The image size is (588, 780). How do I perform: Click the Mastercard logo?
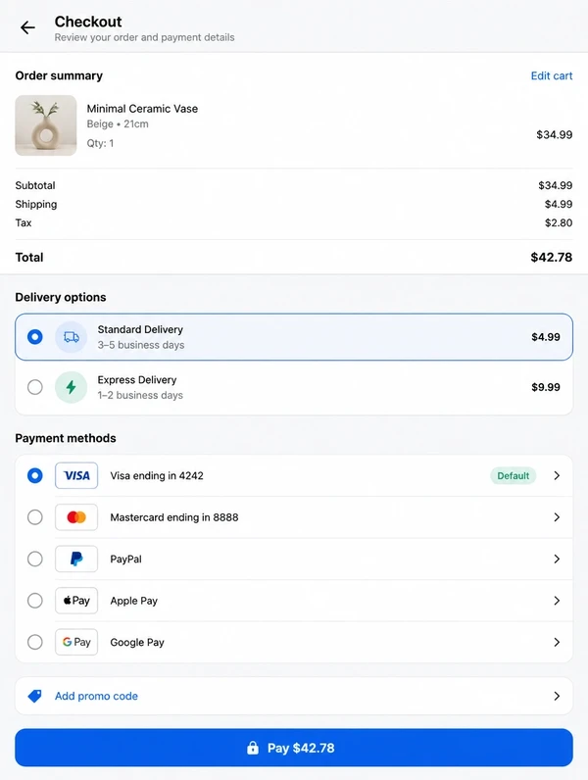pyautogui.click(x=76, y=517)
